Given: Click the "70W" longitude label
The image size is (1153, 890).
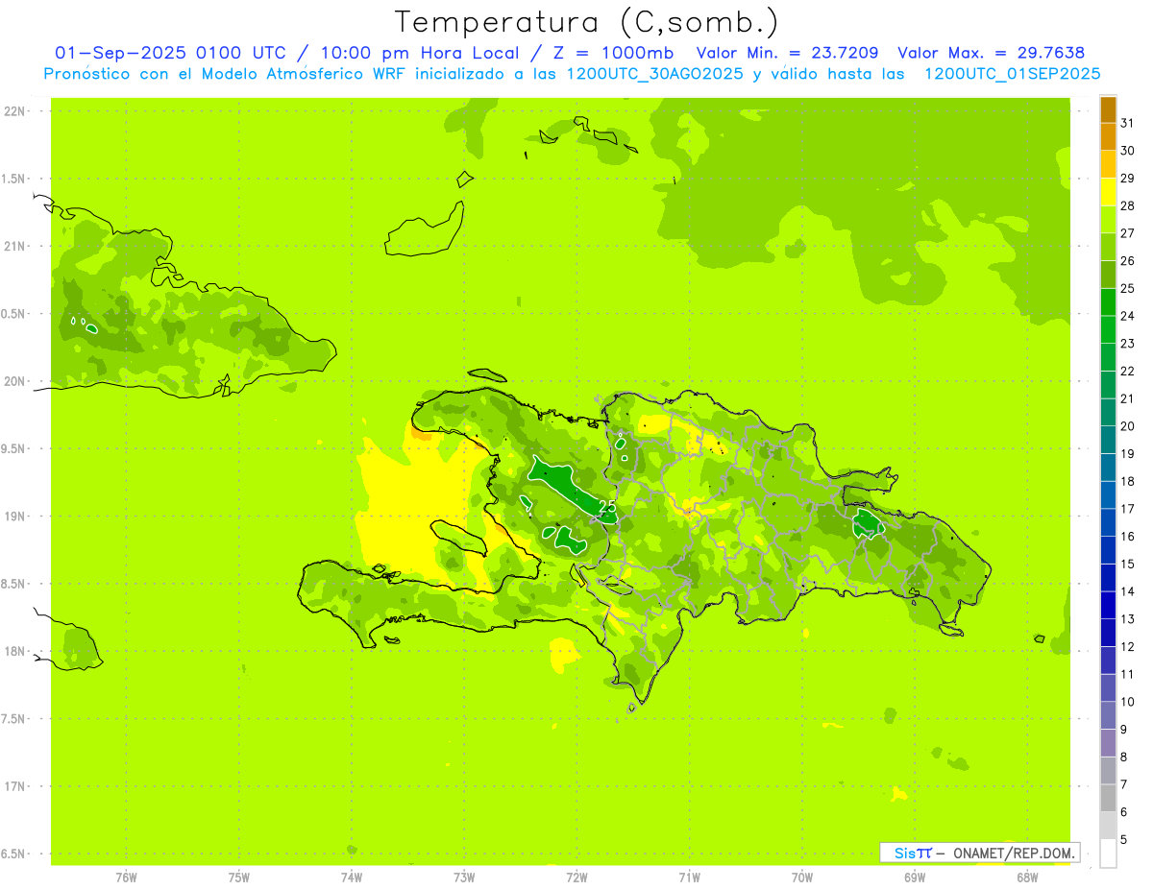Looking at the screenshot, I should pyautogui.click(x=801, y=877).
